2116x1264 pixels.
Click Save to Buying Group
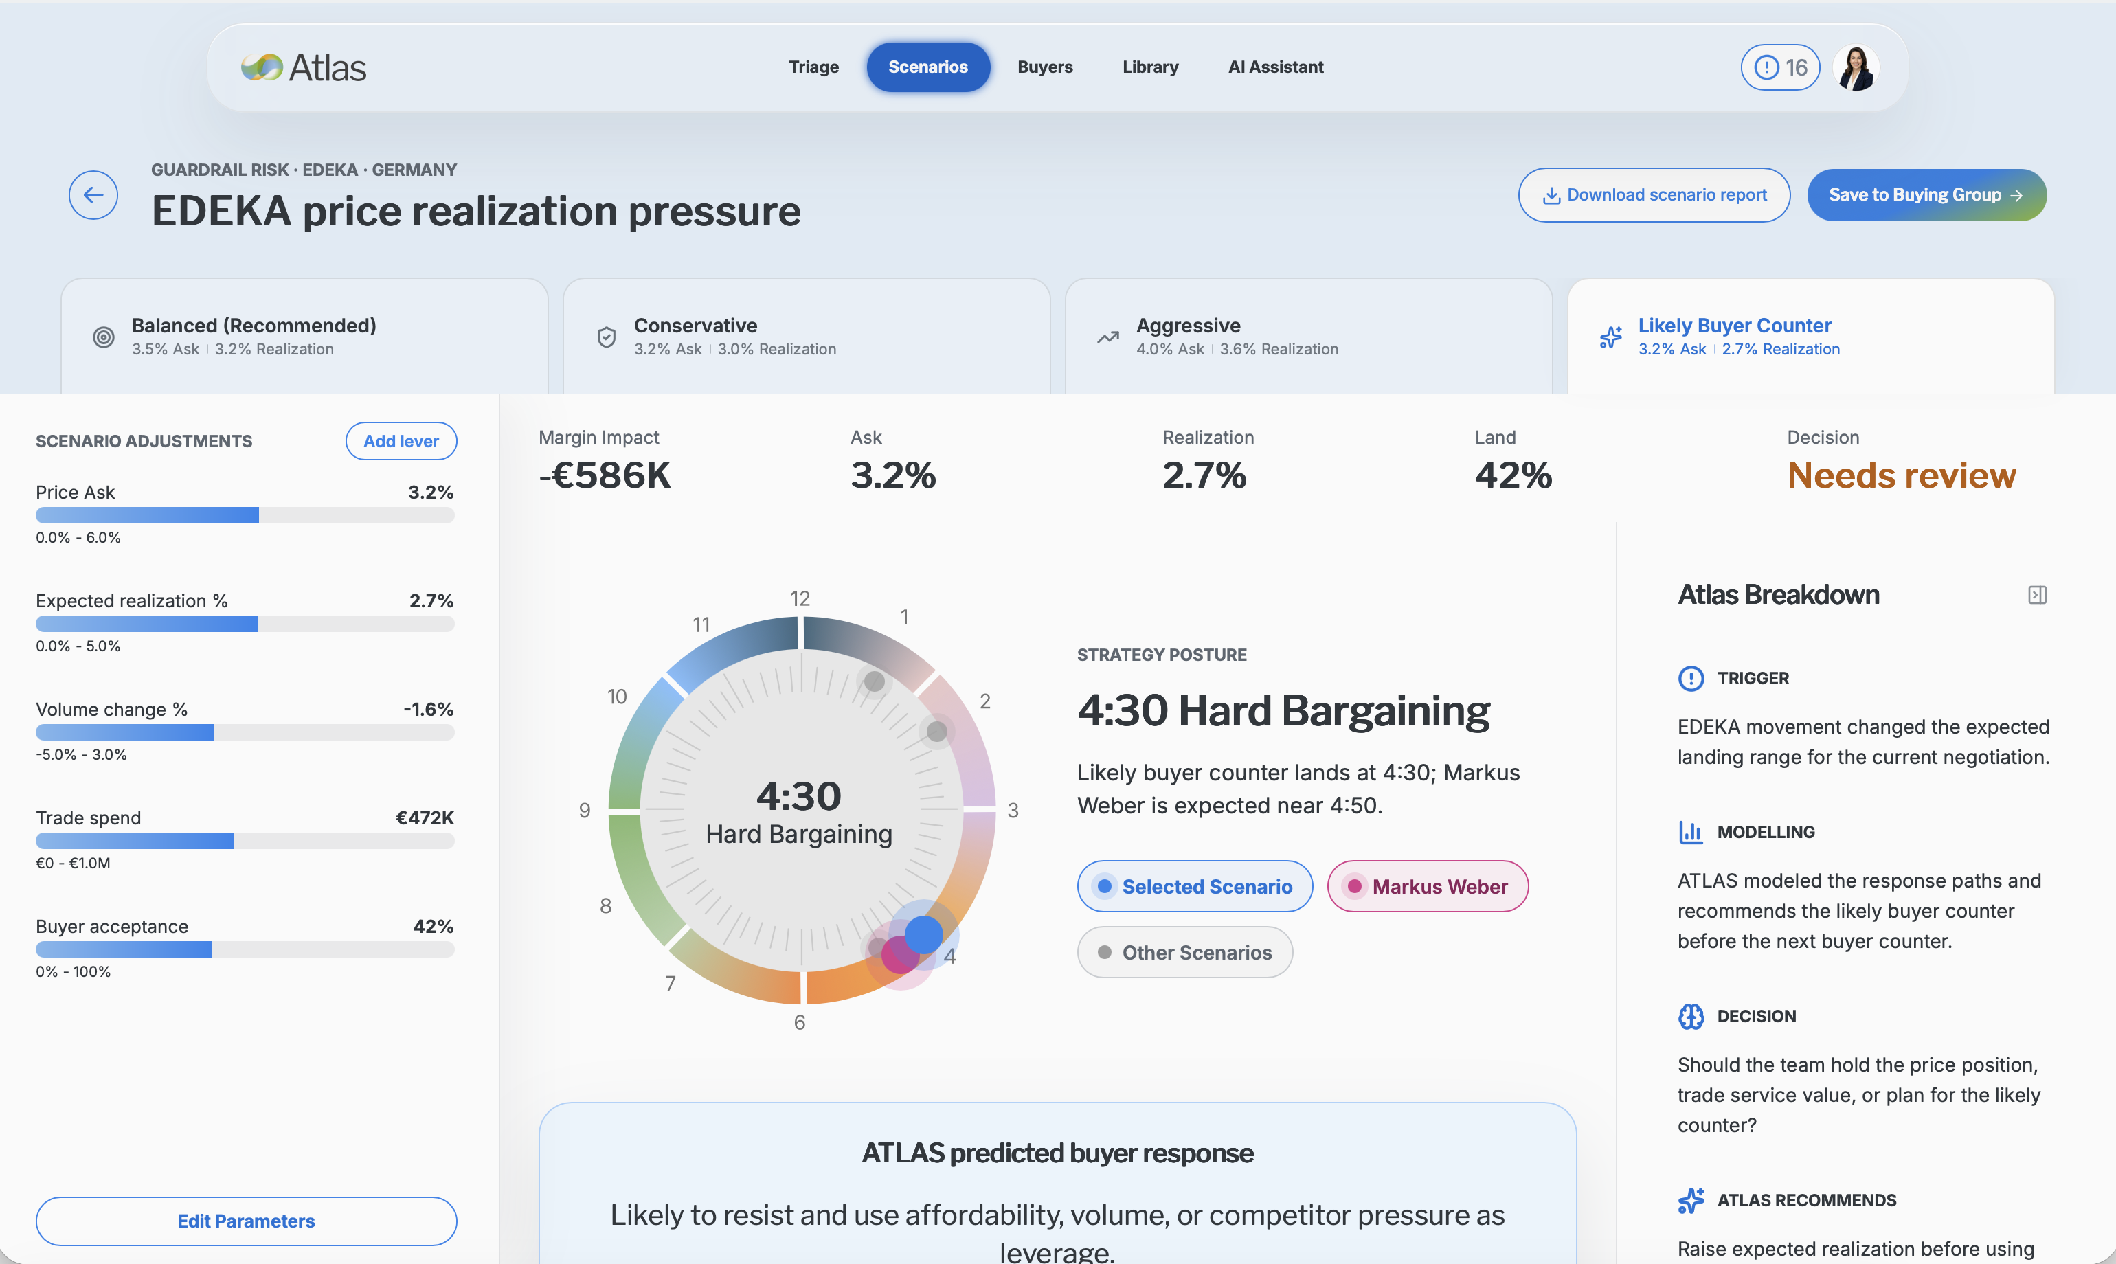[x=1927, y=195]
